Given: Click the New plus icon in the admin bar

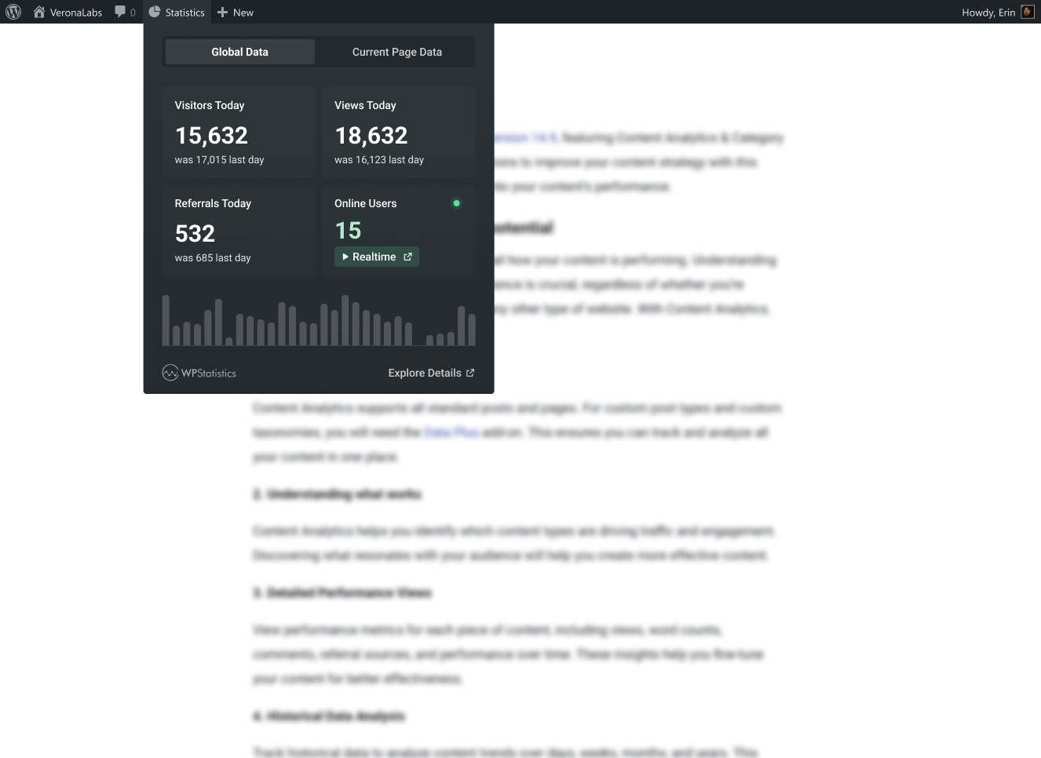Looking at the screenshot, I should coord(223,12).
